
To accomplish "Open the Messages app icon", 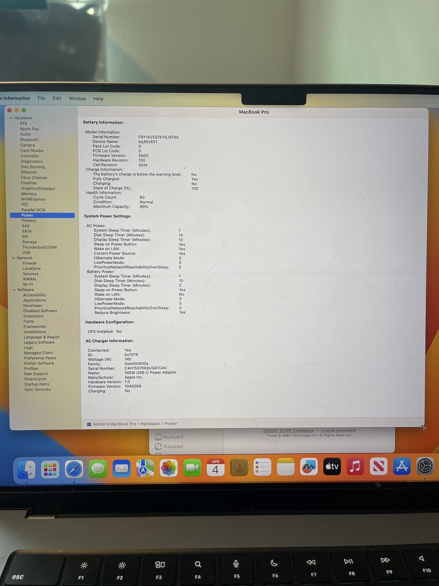I will click(x=98, y=469).
